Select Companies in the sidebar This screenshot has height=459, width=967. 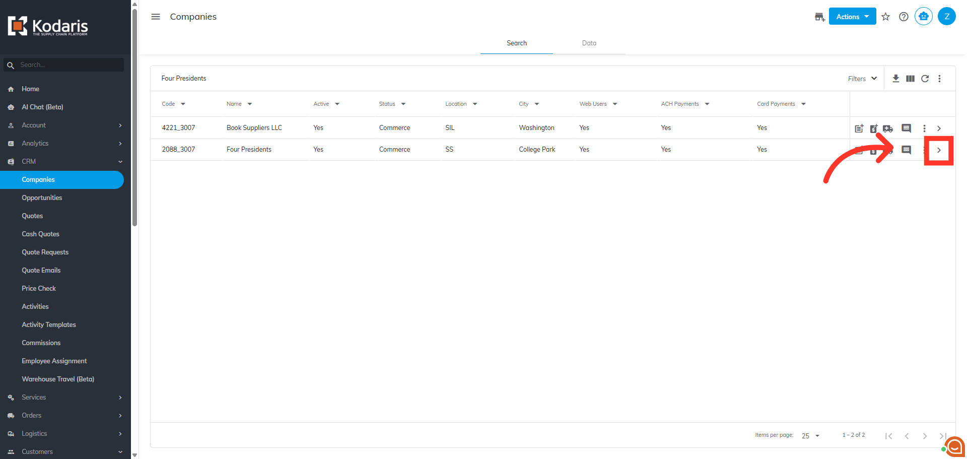tap(62, 180)
